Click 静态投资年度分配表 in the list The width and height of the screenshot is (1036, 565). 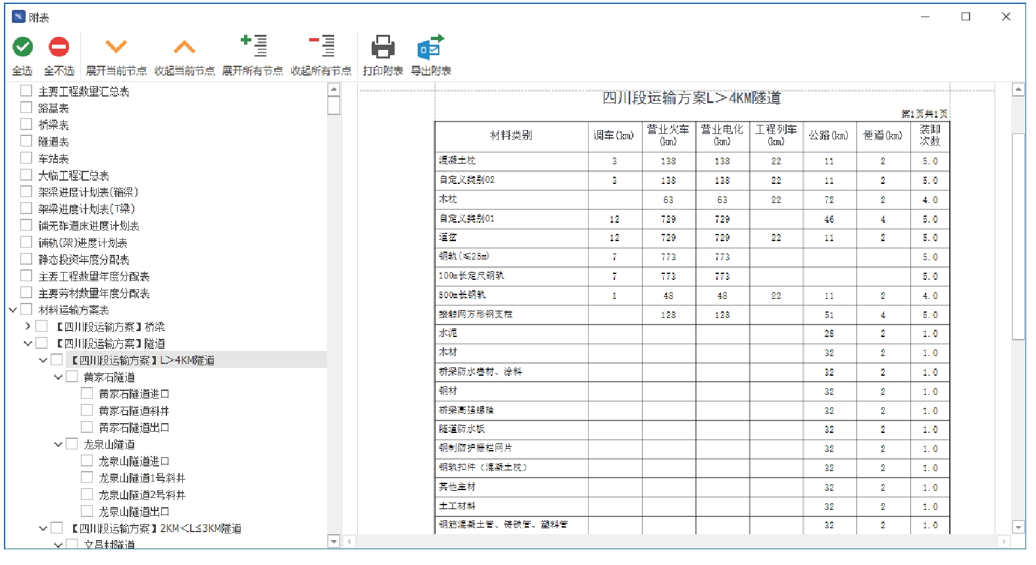coord(84,260)
